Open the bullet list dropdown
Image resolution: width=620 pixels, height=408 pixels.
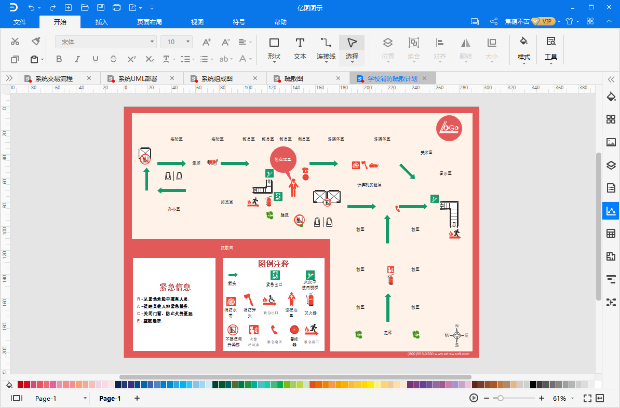click(x=206, y=59)
